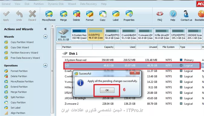Select Y:vmware1 block in disk map
The width and height of the screenshot is (204, 116).
point(145,35)
